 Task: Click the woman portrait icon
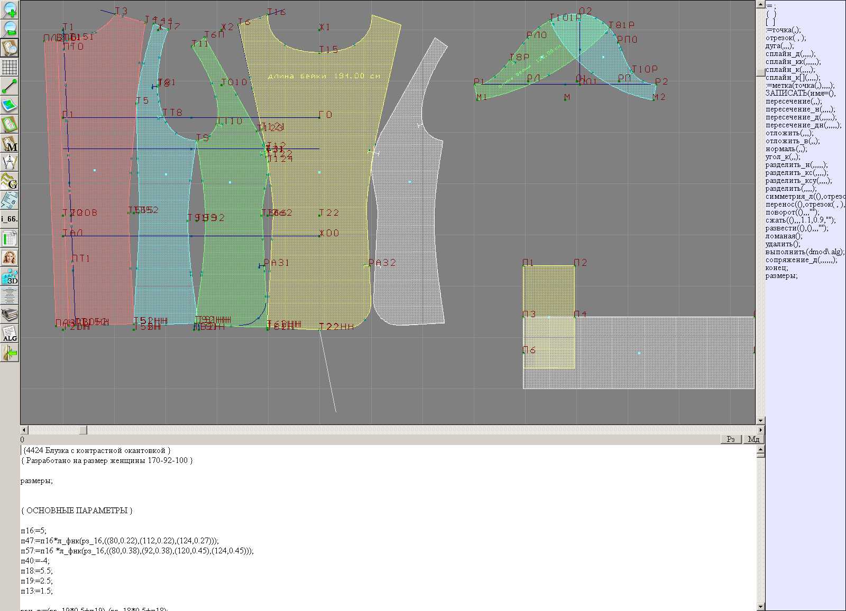pos(10,257)
